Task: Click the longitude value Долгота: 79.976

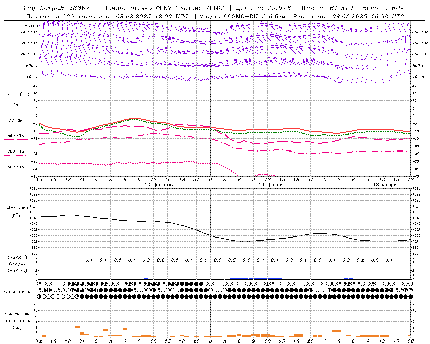Action: (263, 8)
